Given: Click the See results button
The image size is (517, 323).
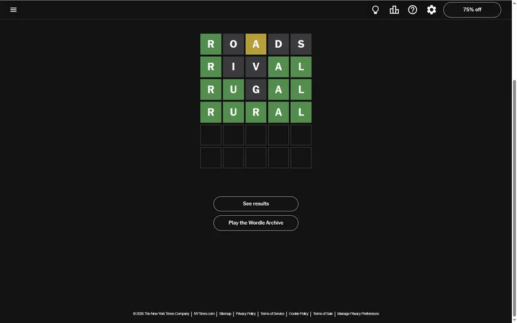Looking at the screenshot, I should coord(256,203).
